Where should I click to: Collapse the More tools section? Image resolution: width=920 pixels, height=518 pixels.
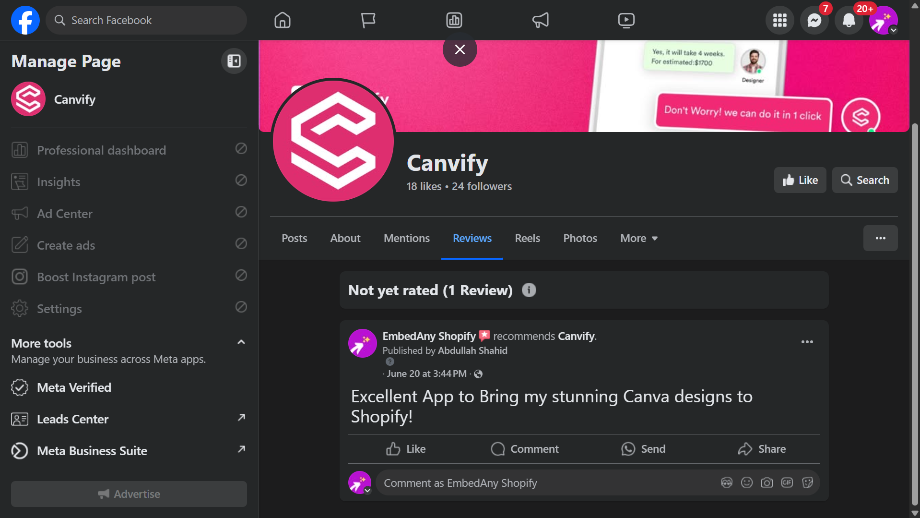coord(241,342)
